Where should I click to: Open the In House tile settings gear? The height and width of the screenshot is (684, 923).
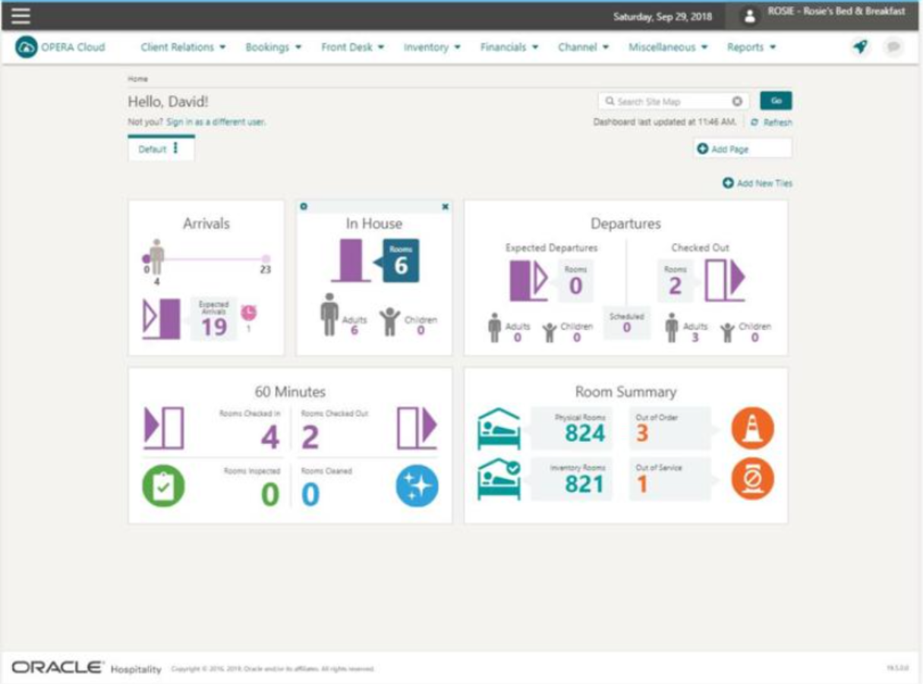point(304,206)
